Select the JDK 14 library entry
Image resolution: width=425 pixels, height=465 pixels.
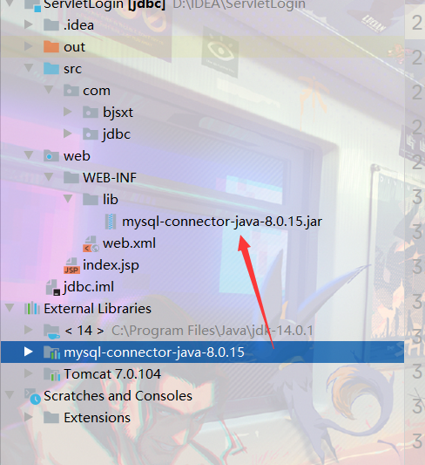179,331
